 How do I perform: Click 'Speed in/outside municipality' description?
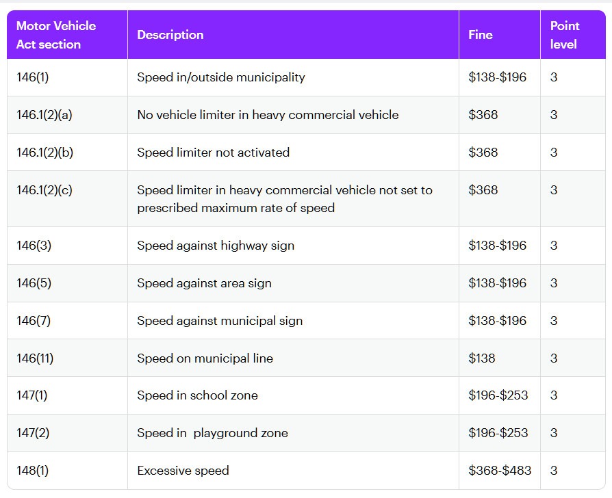pyautogui.click(x=221, y=77)
